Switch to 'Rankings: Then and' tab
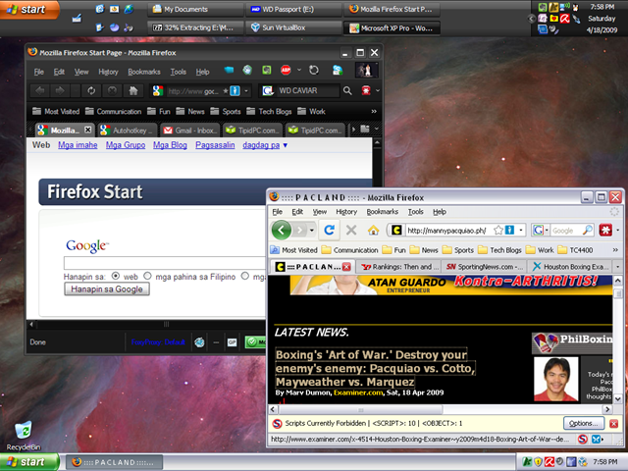Screen dimensions: 628x471 pyautogui.click(x=398, y=267)
